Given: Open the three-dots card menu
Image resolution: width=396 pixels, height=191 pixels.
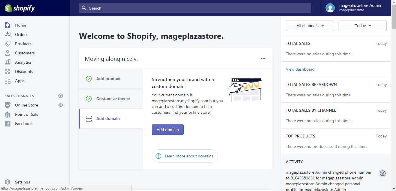Looking at the screenshot, I should tap(263, 58).
